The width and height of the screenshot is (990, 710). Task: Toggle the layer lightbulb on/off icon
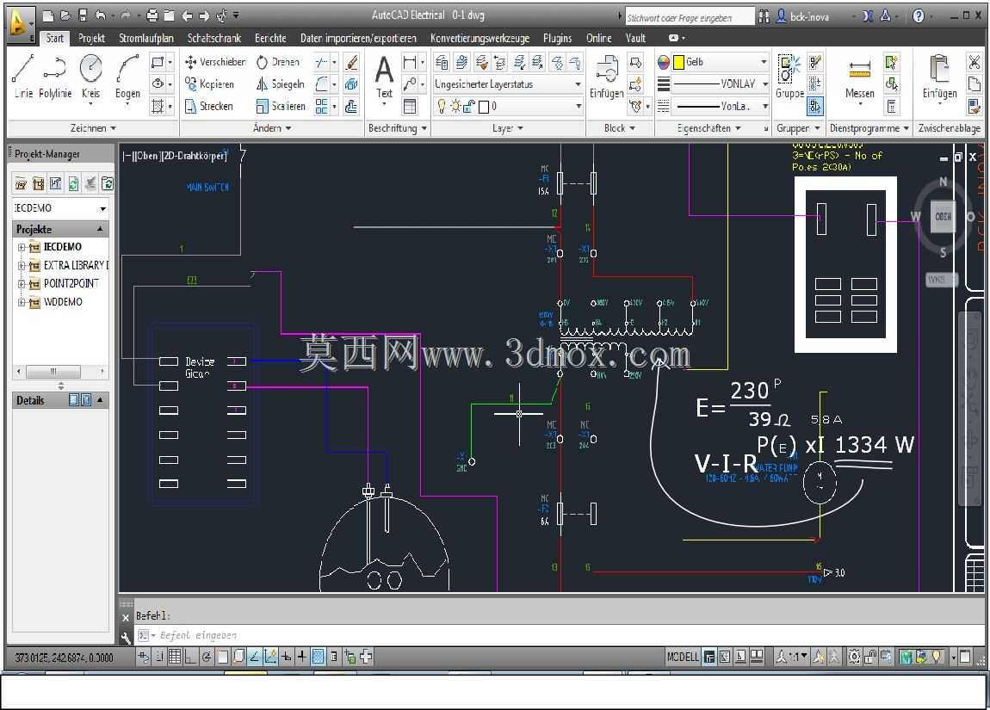coord(442,106)
